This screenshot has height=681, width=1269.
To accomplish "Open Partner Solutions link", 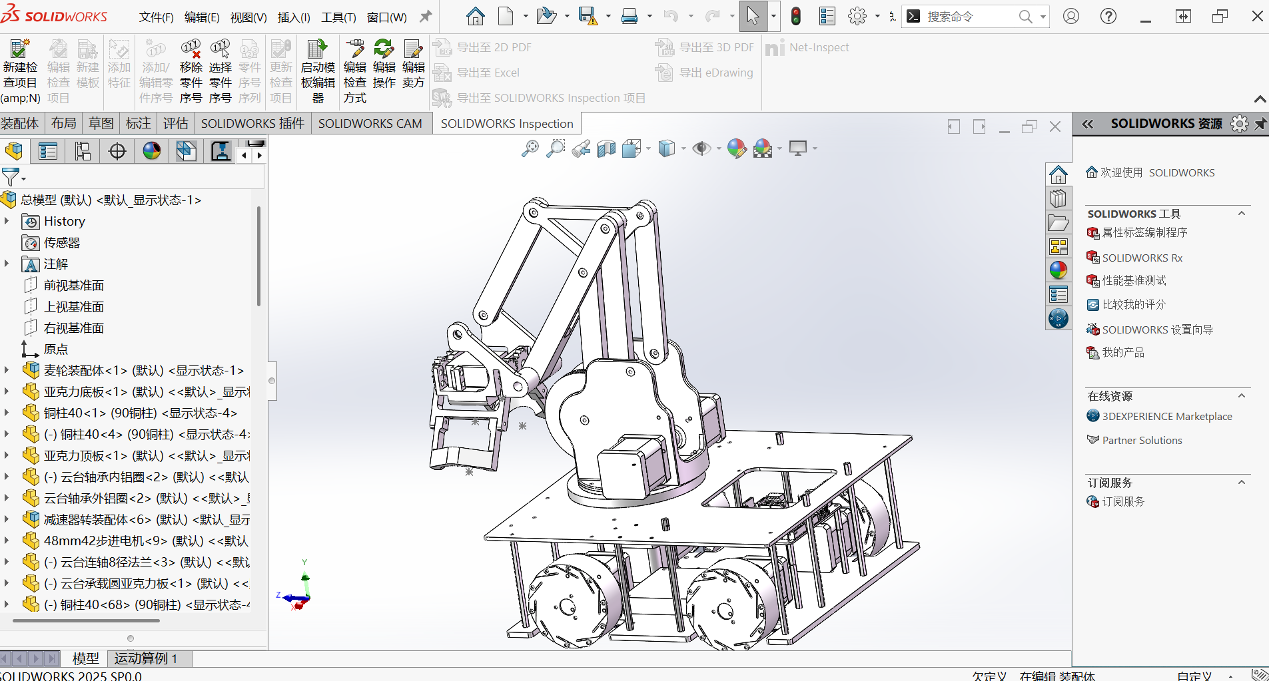I will (1142, 440).
